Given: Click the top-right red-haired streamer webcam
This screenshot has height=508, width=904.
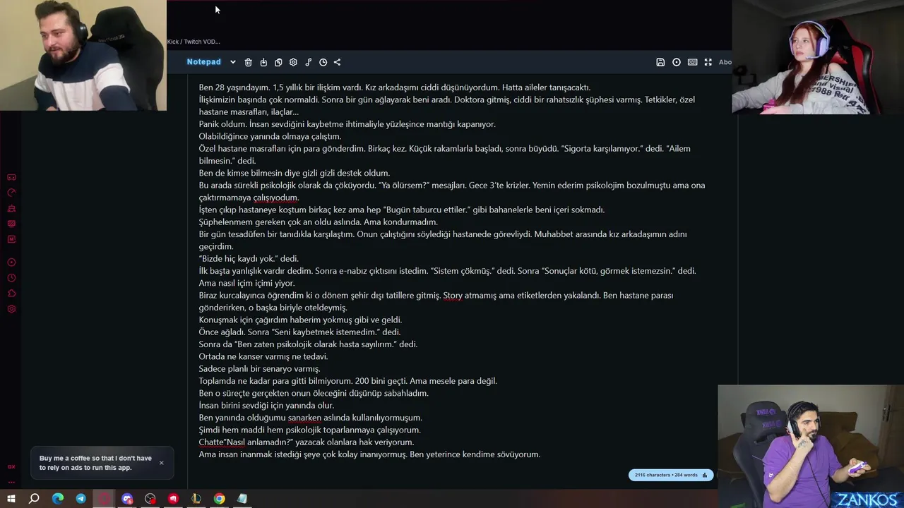Looking at the screenshot, I should coord(818,56).
